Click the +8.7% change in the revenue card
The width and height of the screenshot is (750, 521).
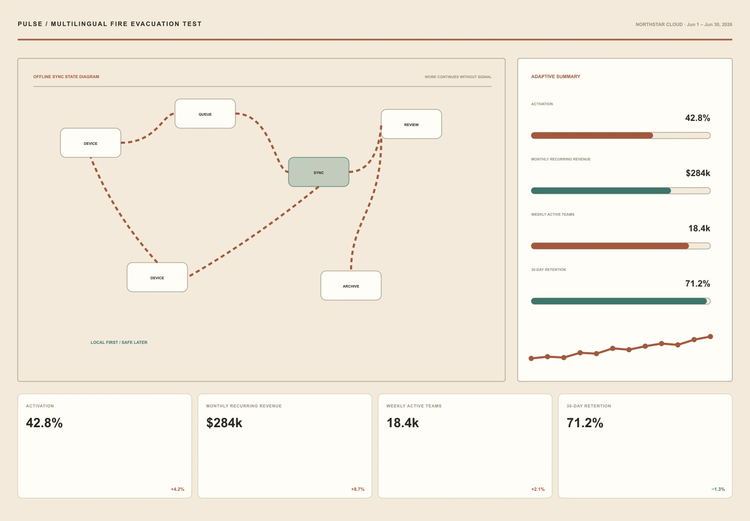[x=358, y=489]
